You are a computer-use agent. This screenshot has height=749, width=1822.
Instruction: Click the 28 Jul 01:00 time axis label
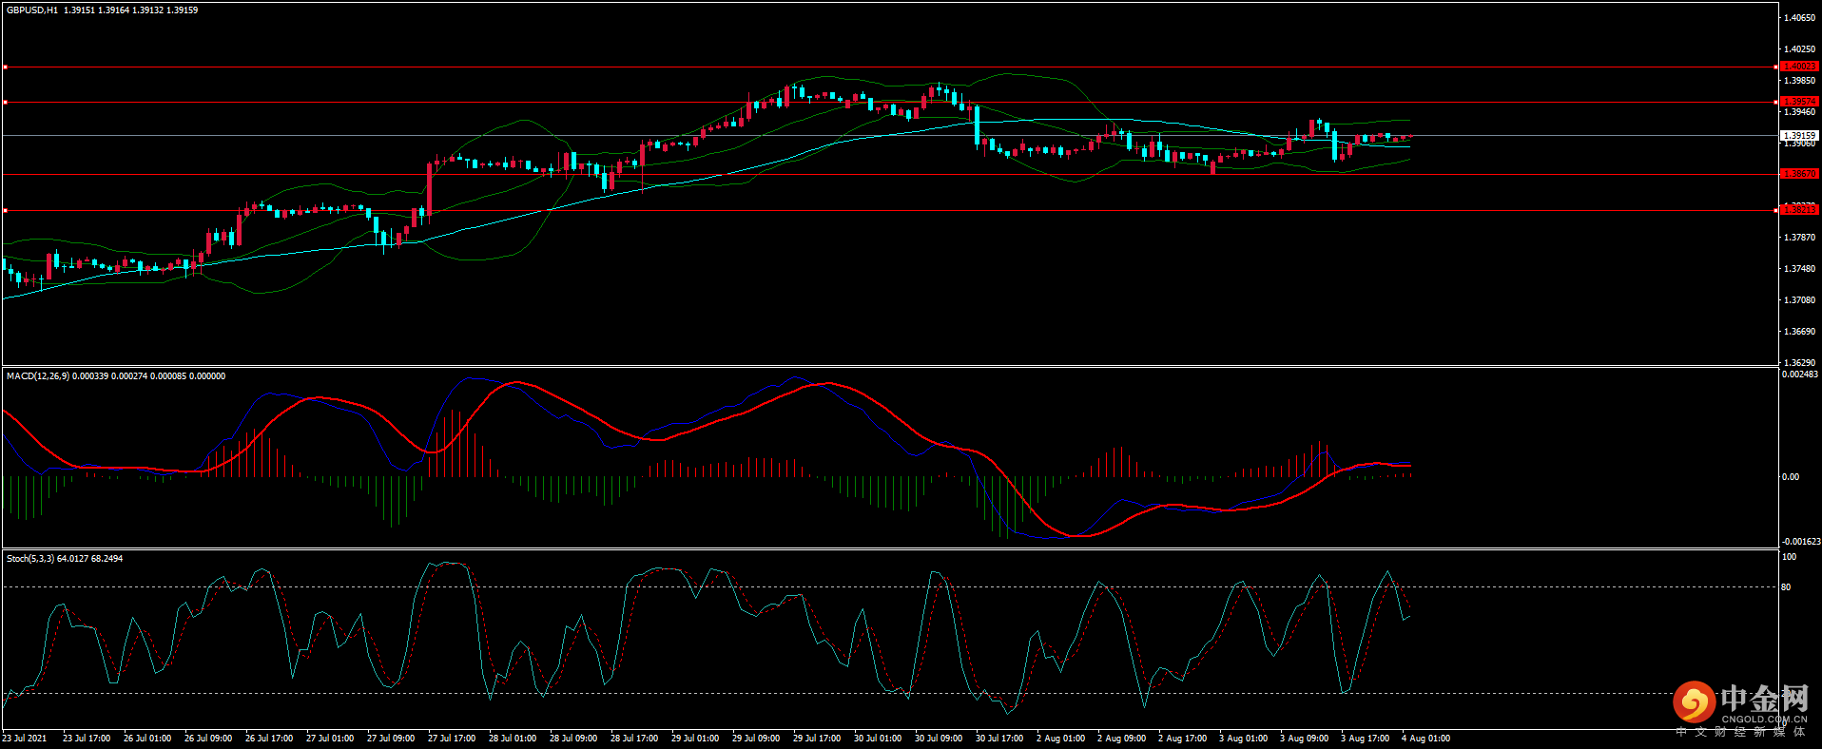(x=512, y=739)
